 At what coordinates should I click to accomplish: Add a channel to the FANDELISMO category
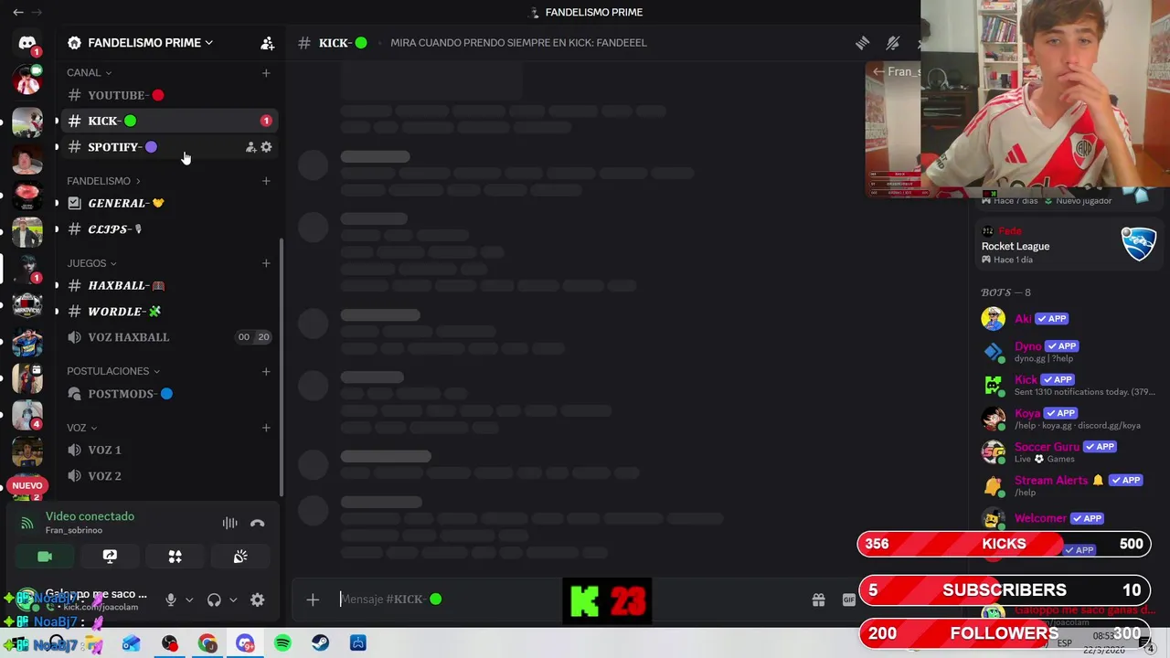click(x=266, y=181)
